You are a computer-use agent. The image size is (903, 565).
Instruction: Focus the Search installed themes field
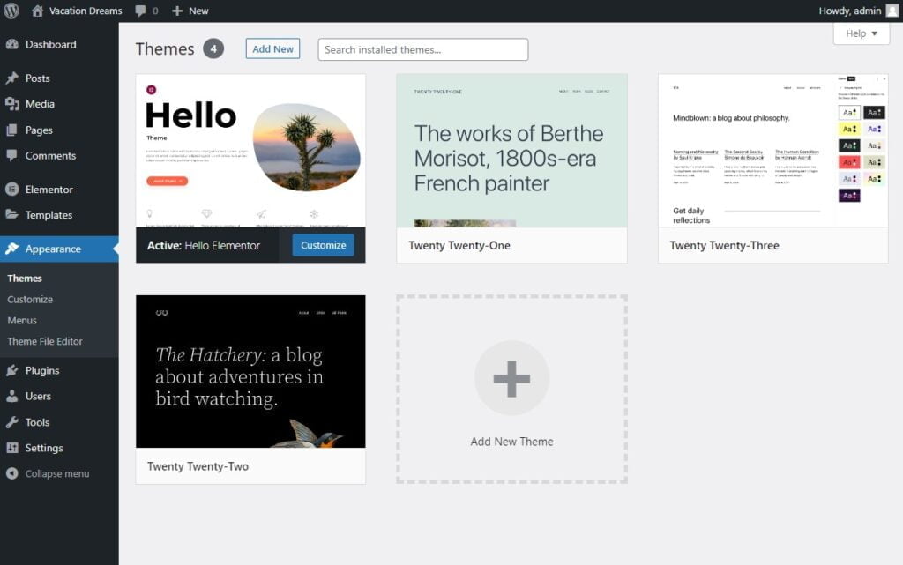click(422, 49)
